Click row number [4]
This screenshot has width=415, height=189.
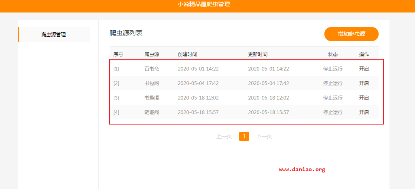(x=116, y=112)
